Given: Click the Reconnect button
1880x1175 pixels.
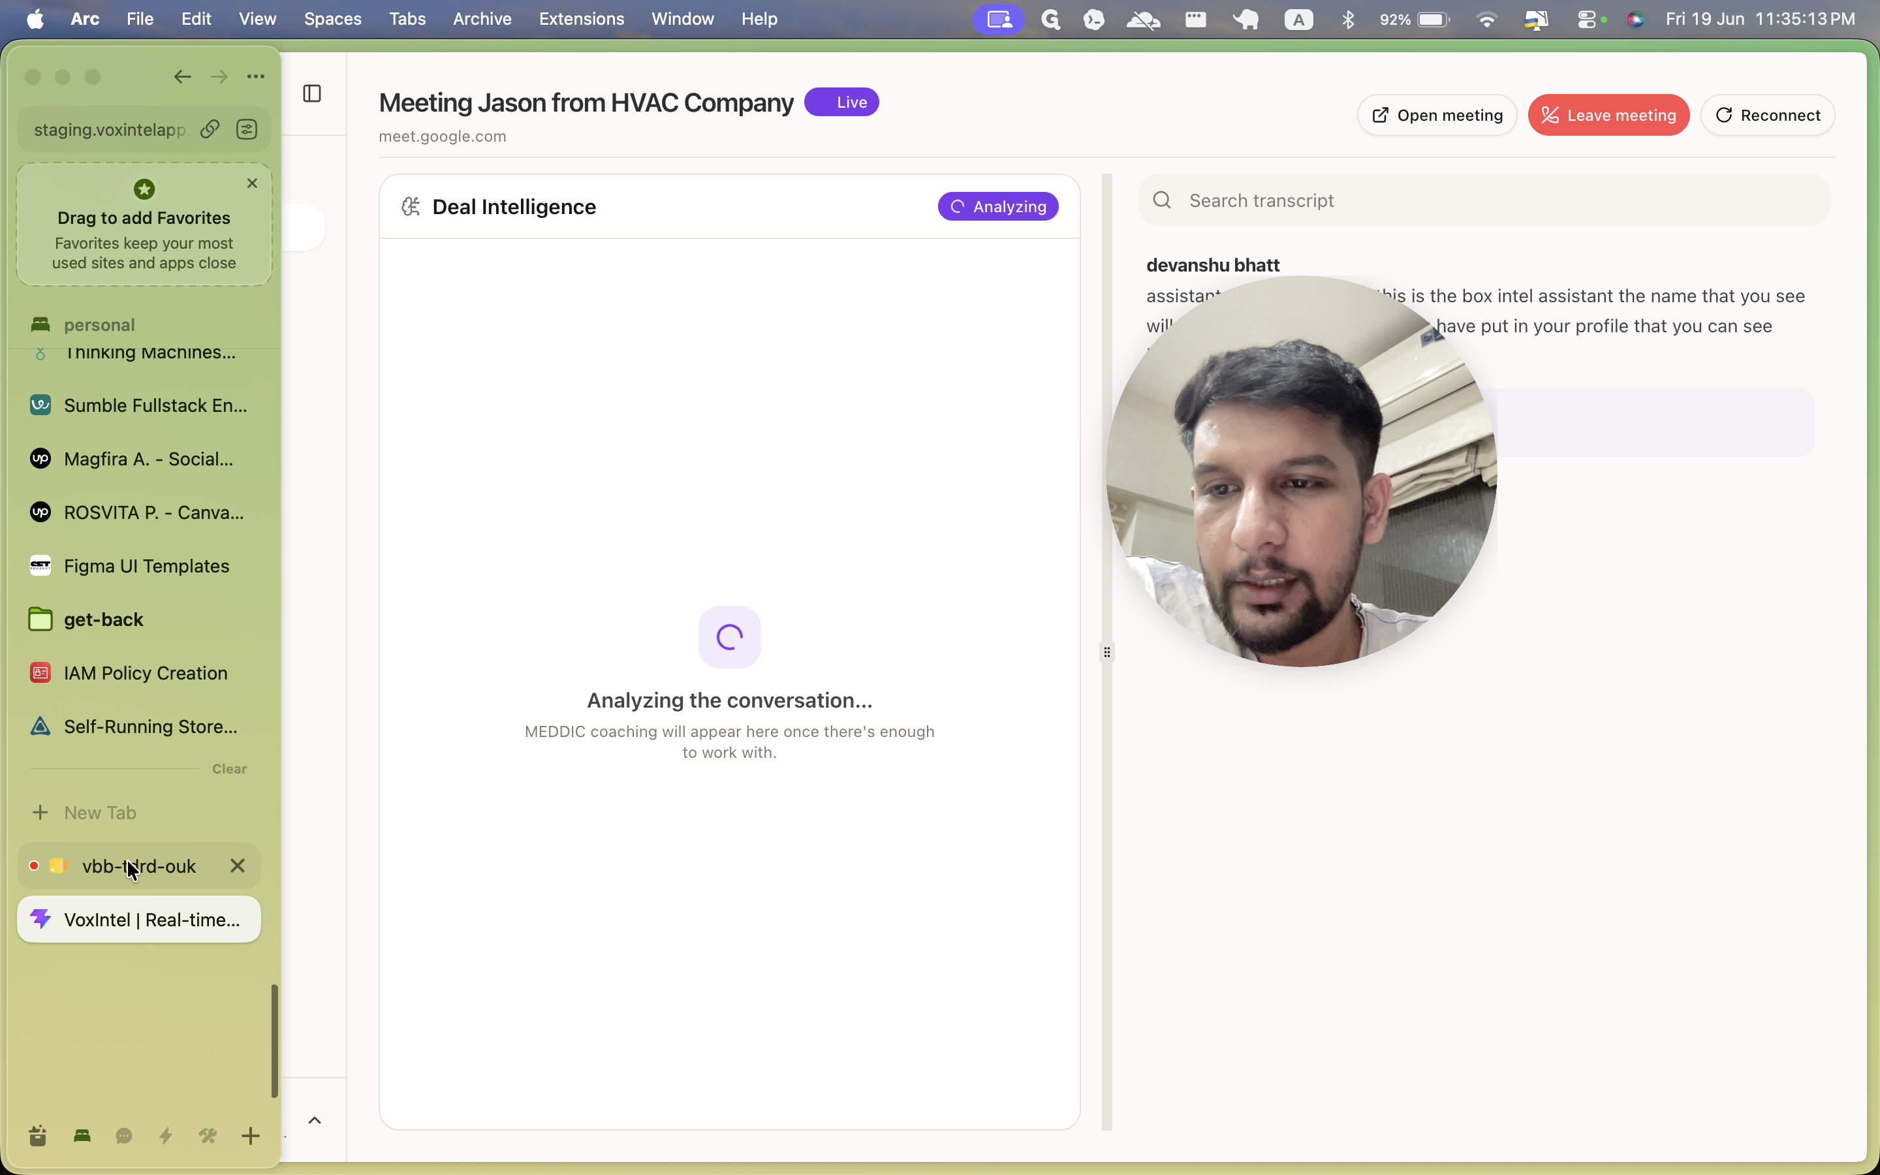Looking at the screenshot, I should click(x=1767, y=115).
